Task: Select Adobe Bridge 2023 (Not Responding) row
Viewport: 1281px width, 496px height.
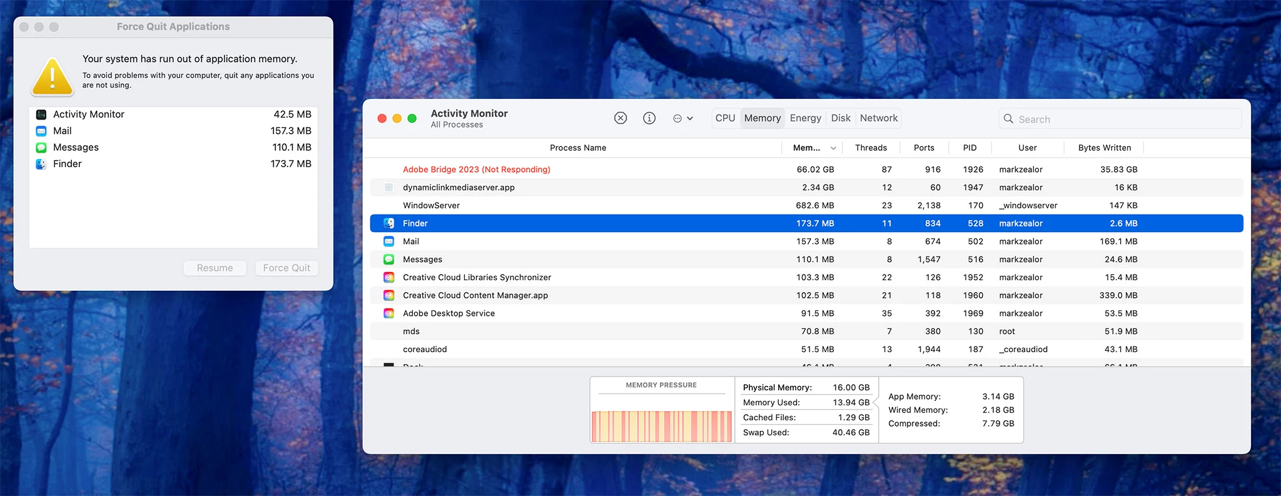Action: click(806, 170)
